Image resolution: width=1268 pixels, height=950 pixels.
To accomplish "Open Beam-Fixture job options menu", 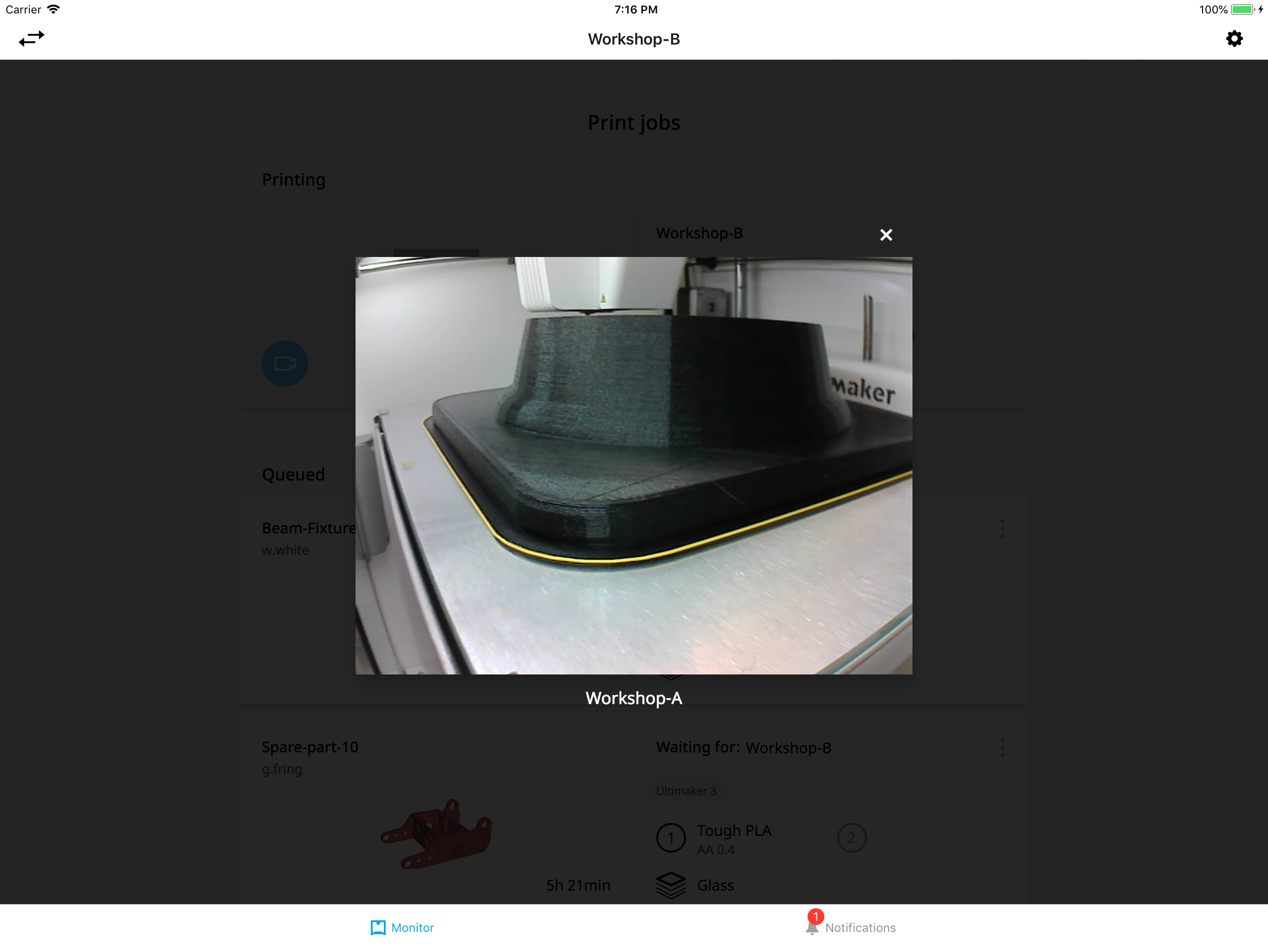I will click(x=1002, y=528).
